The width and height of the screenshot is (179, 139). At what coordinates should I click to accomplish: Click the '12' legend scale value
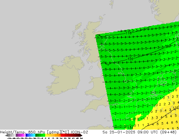coord(53,138)
